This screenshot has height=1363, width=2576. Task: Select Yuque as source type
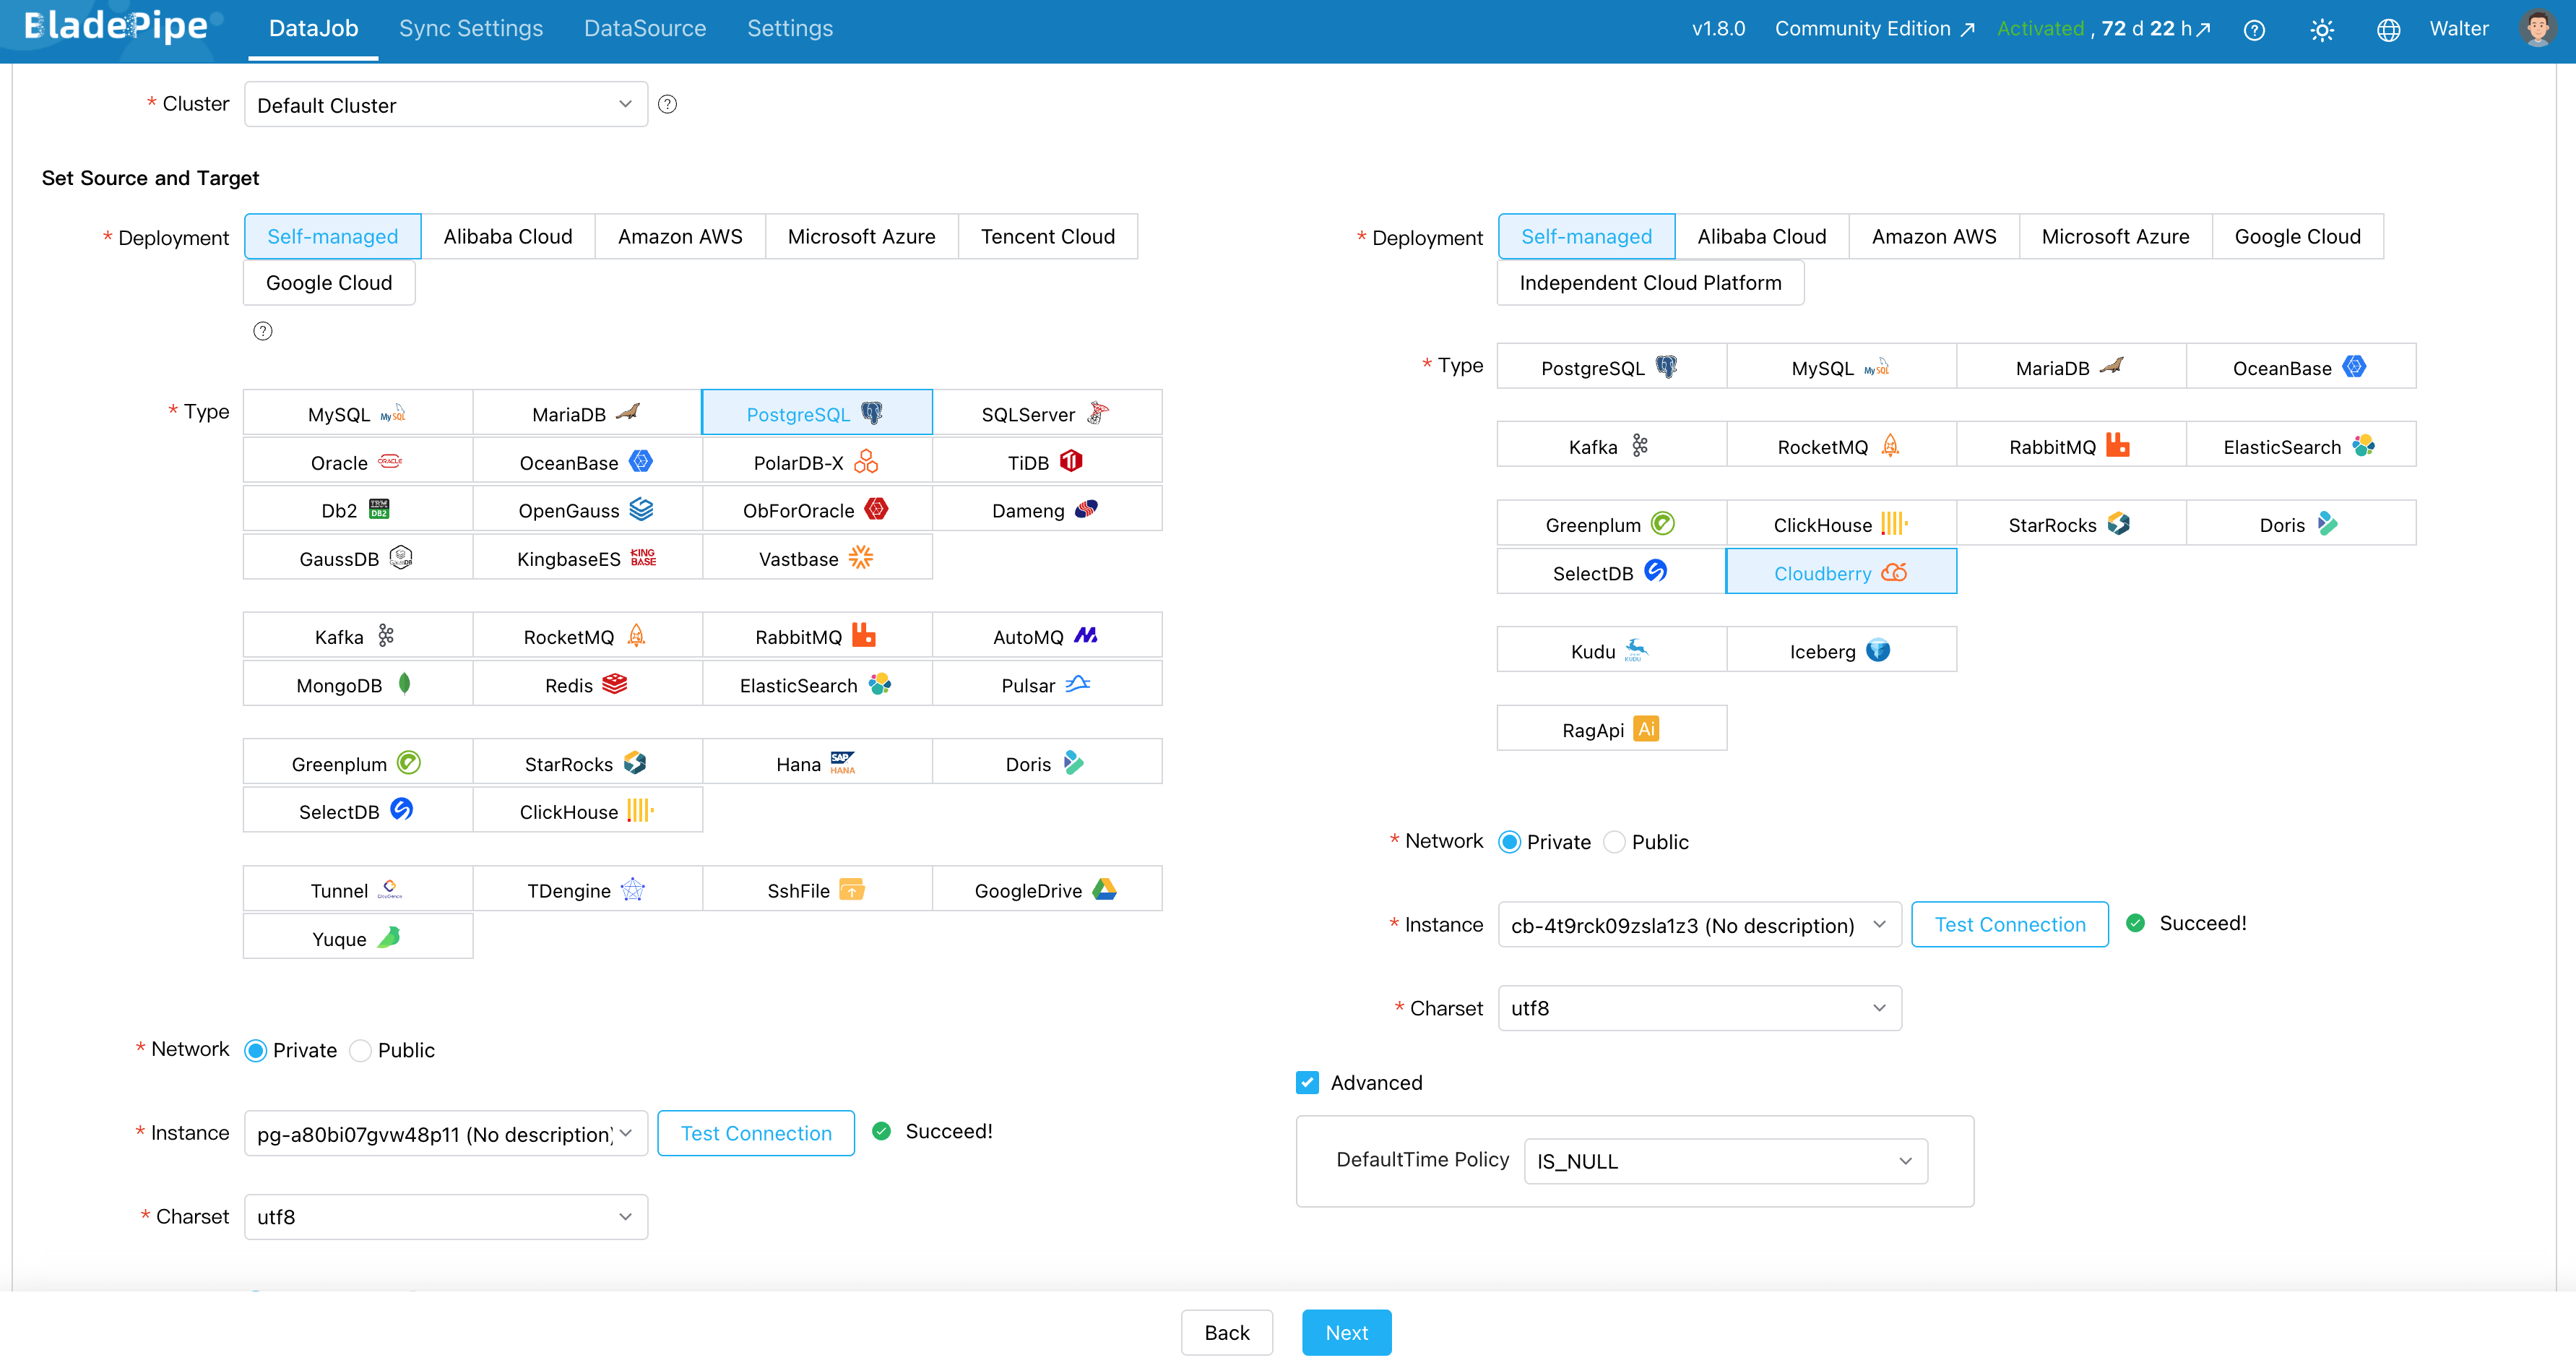tap(358, 937)
